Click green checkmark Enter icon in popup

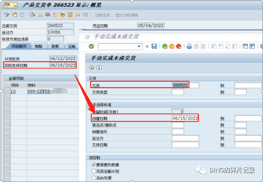coord(92,47)
